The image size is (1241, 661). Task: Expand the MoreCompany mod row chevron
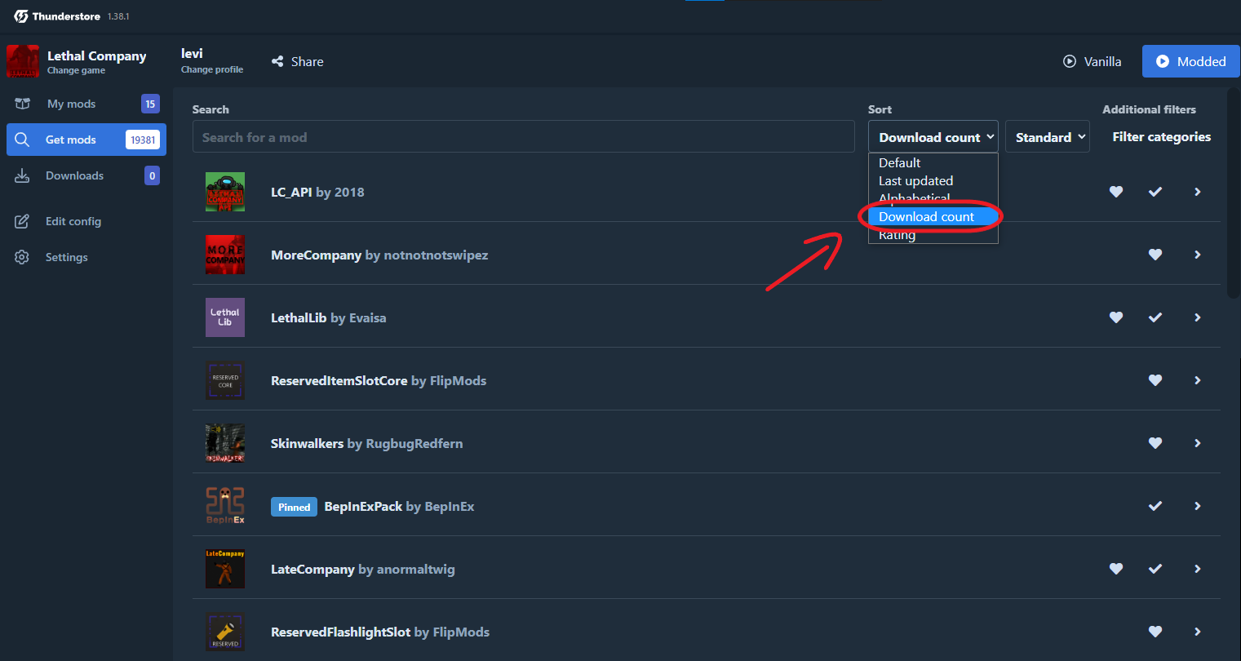[1198, 255]
